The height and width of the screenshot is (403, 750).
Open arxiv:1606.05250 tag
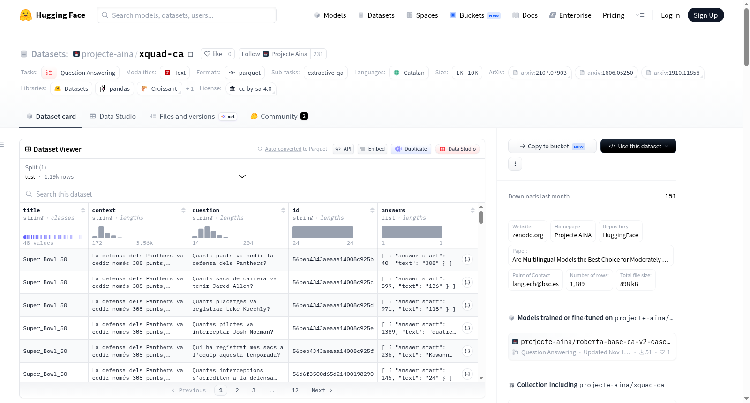click(x=606, y=73)
